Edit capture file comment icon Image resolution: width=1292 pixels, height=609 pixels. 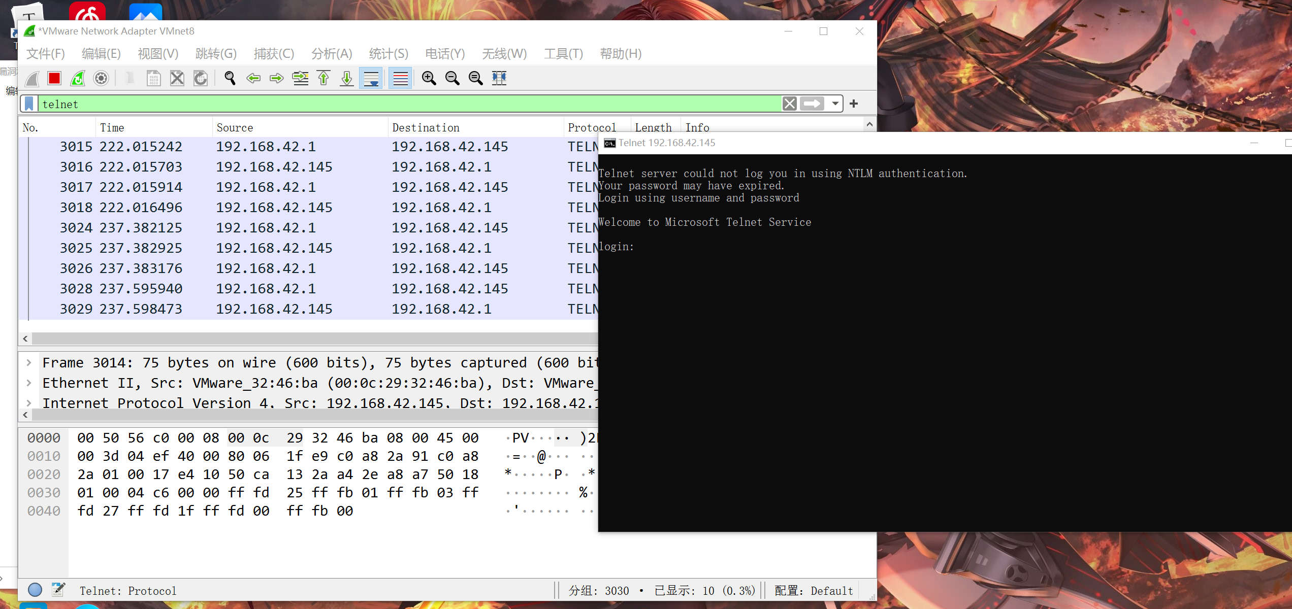click(x=58, y=590)
